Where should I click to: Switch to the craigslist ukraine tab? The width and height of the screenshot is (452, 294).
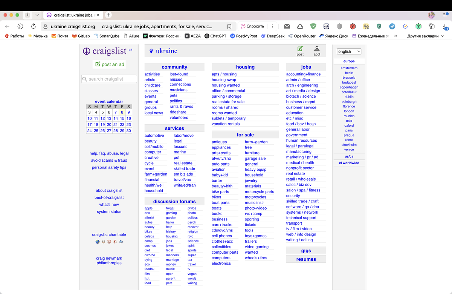tap(73, 15)
